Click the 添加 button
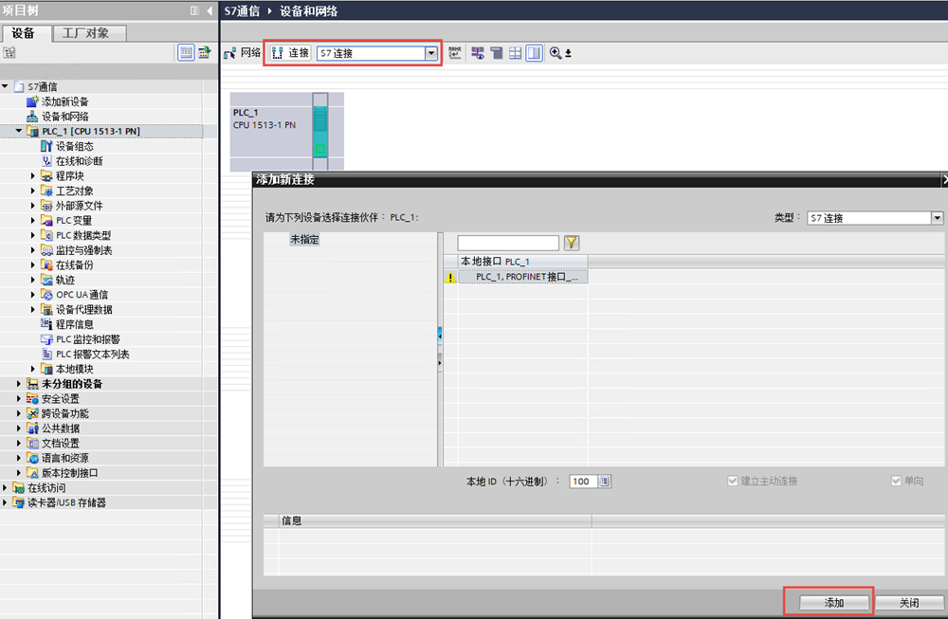The image size is (948, 619). (x=833, y=603)
